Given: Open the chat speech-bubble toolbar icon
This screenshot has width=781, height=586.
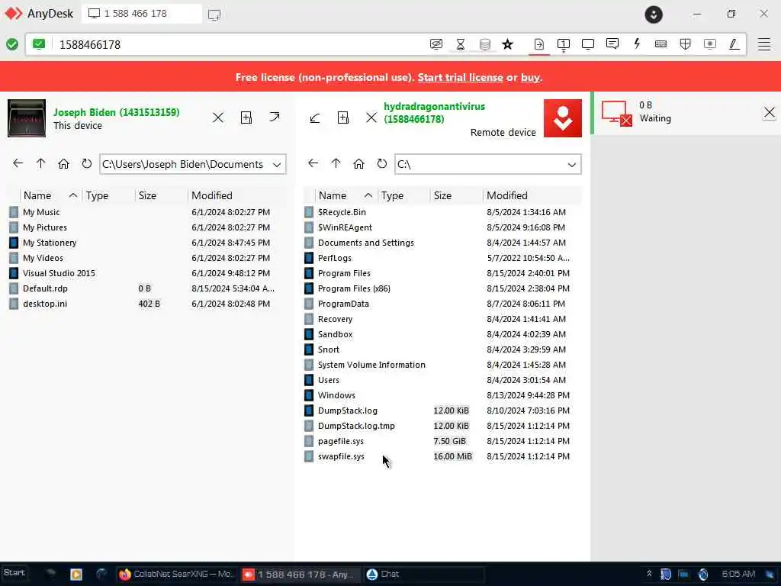Looking at the screenshot, I should (612, 43).
